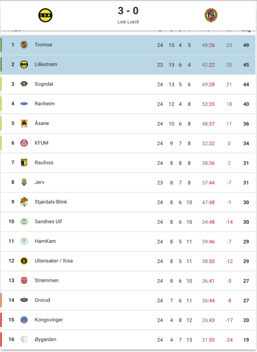This screenshot has width=257, height=352.
Task: Click the Jerv club crest
Action: [x=24, y=182]
